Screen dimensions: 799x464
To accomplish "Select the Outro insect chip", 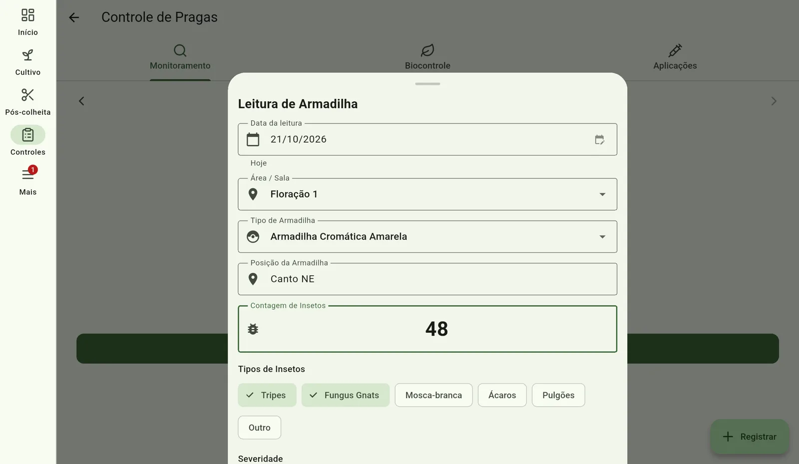I will coord(260,428).
